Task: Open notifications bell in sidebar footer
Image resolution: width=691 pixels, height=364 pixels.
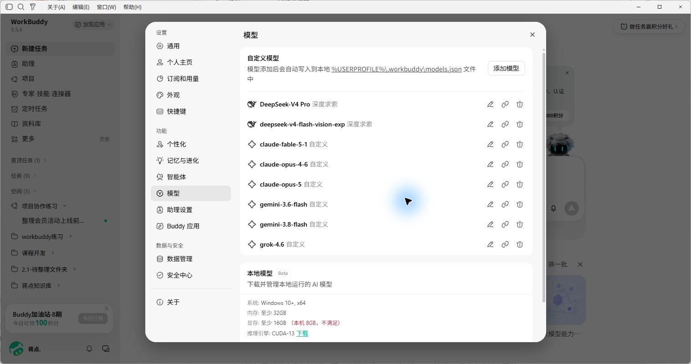Action: pyautogui.click(x=89, y=349)
